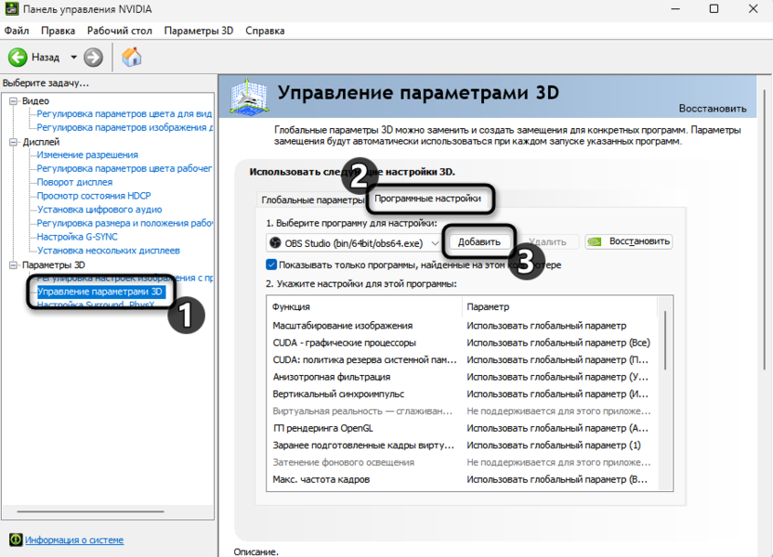This screenshot has height=557, width=773.
Task: Click the Добавить button
Action: [x=478, y=241]
